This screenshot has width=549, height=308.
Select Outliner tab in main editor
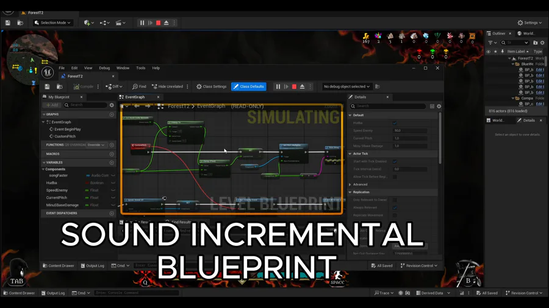coord(499,33)
